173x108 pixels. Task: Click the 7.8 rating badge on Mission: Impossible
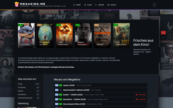click(78, 25)
